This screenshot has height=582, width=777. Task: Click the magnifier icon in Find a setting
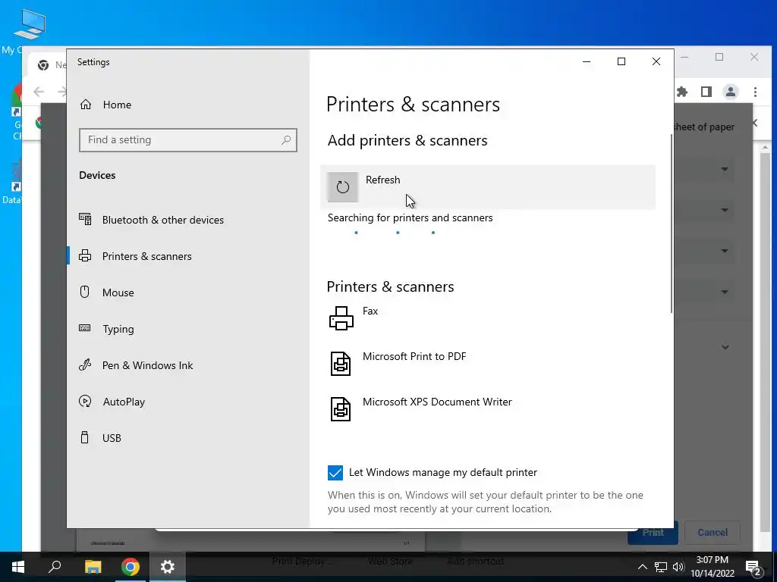pyautogui.click(x=286, y=140)
